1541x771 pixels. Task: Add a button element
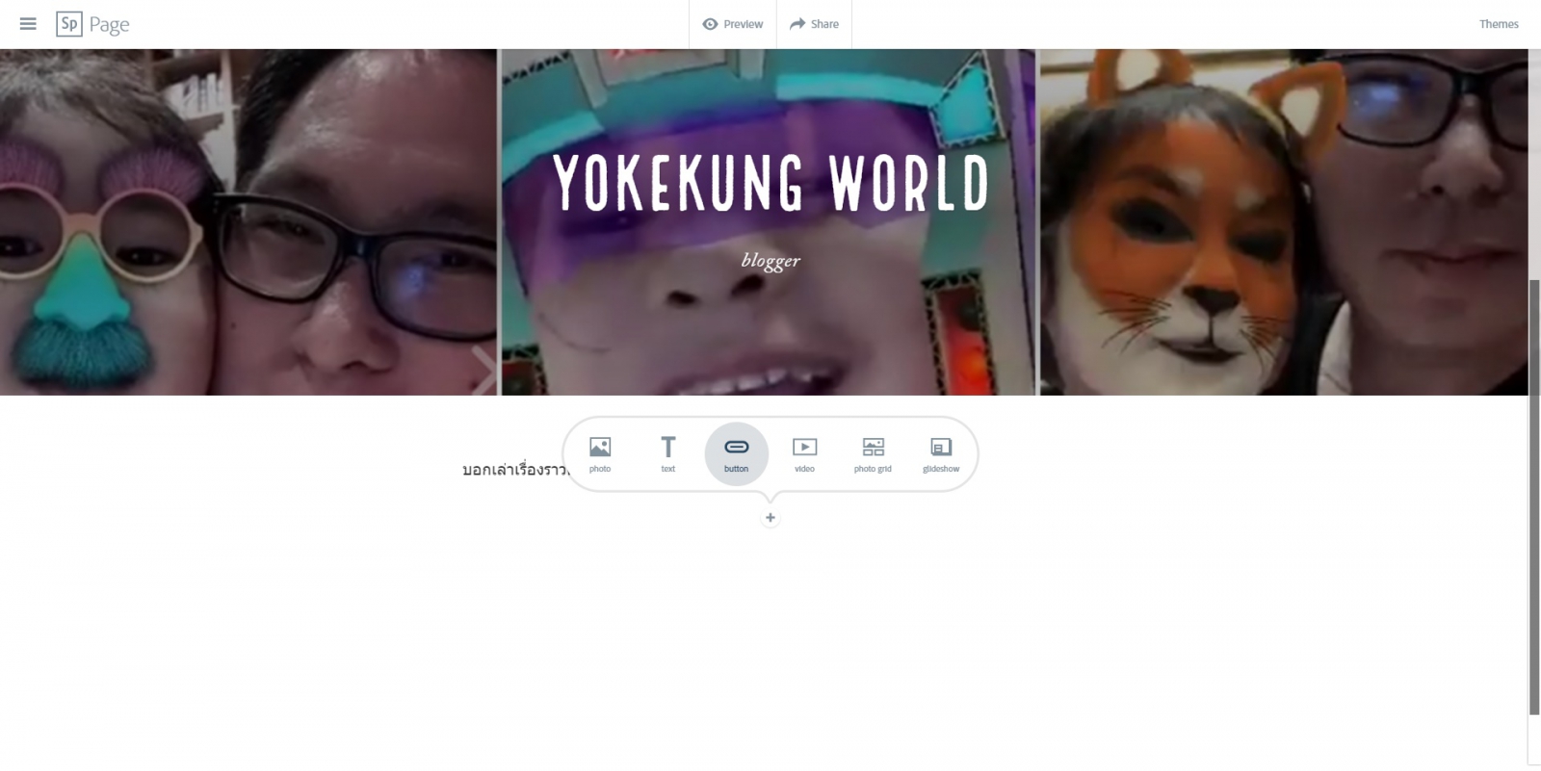point(737,454)
